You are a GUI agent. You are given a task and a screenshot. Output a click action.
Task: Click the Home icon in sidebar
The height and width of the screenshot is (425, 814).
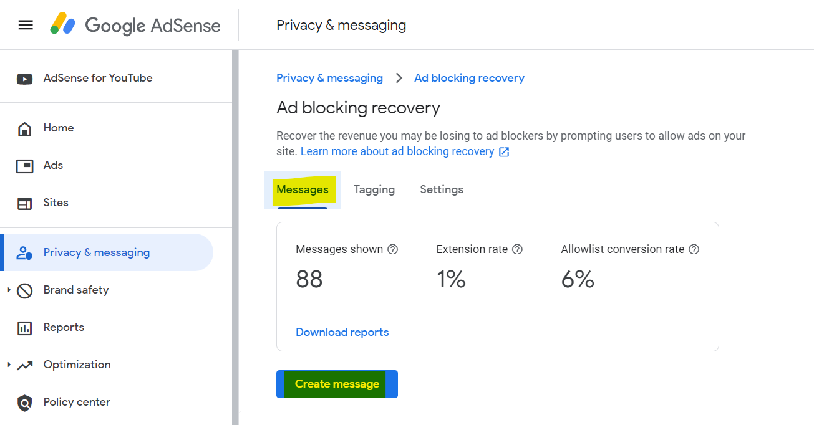pos(24,127)
